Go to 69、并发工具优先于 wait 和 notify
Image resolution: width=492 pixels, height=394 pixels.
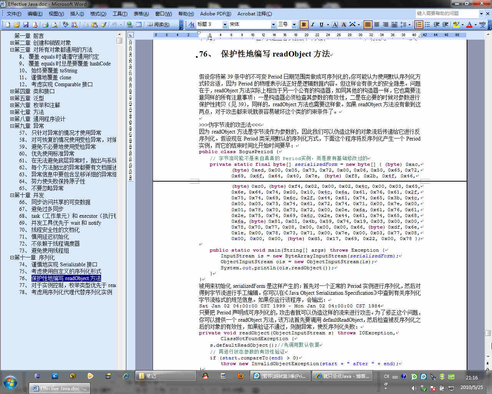[x=60, y=223]
